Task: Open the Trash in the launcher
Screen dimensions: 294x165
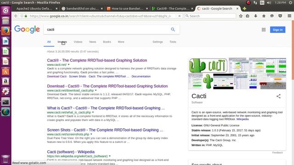Action: (x=6, y=159)
